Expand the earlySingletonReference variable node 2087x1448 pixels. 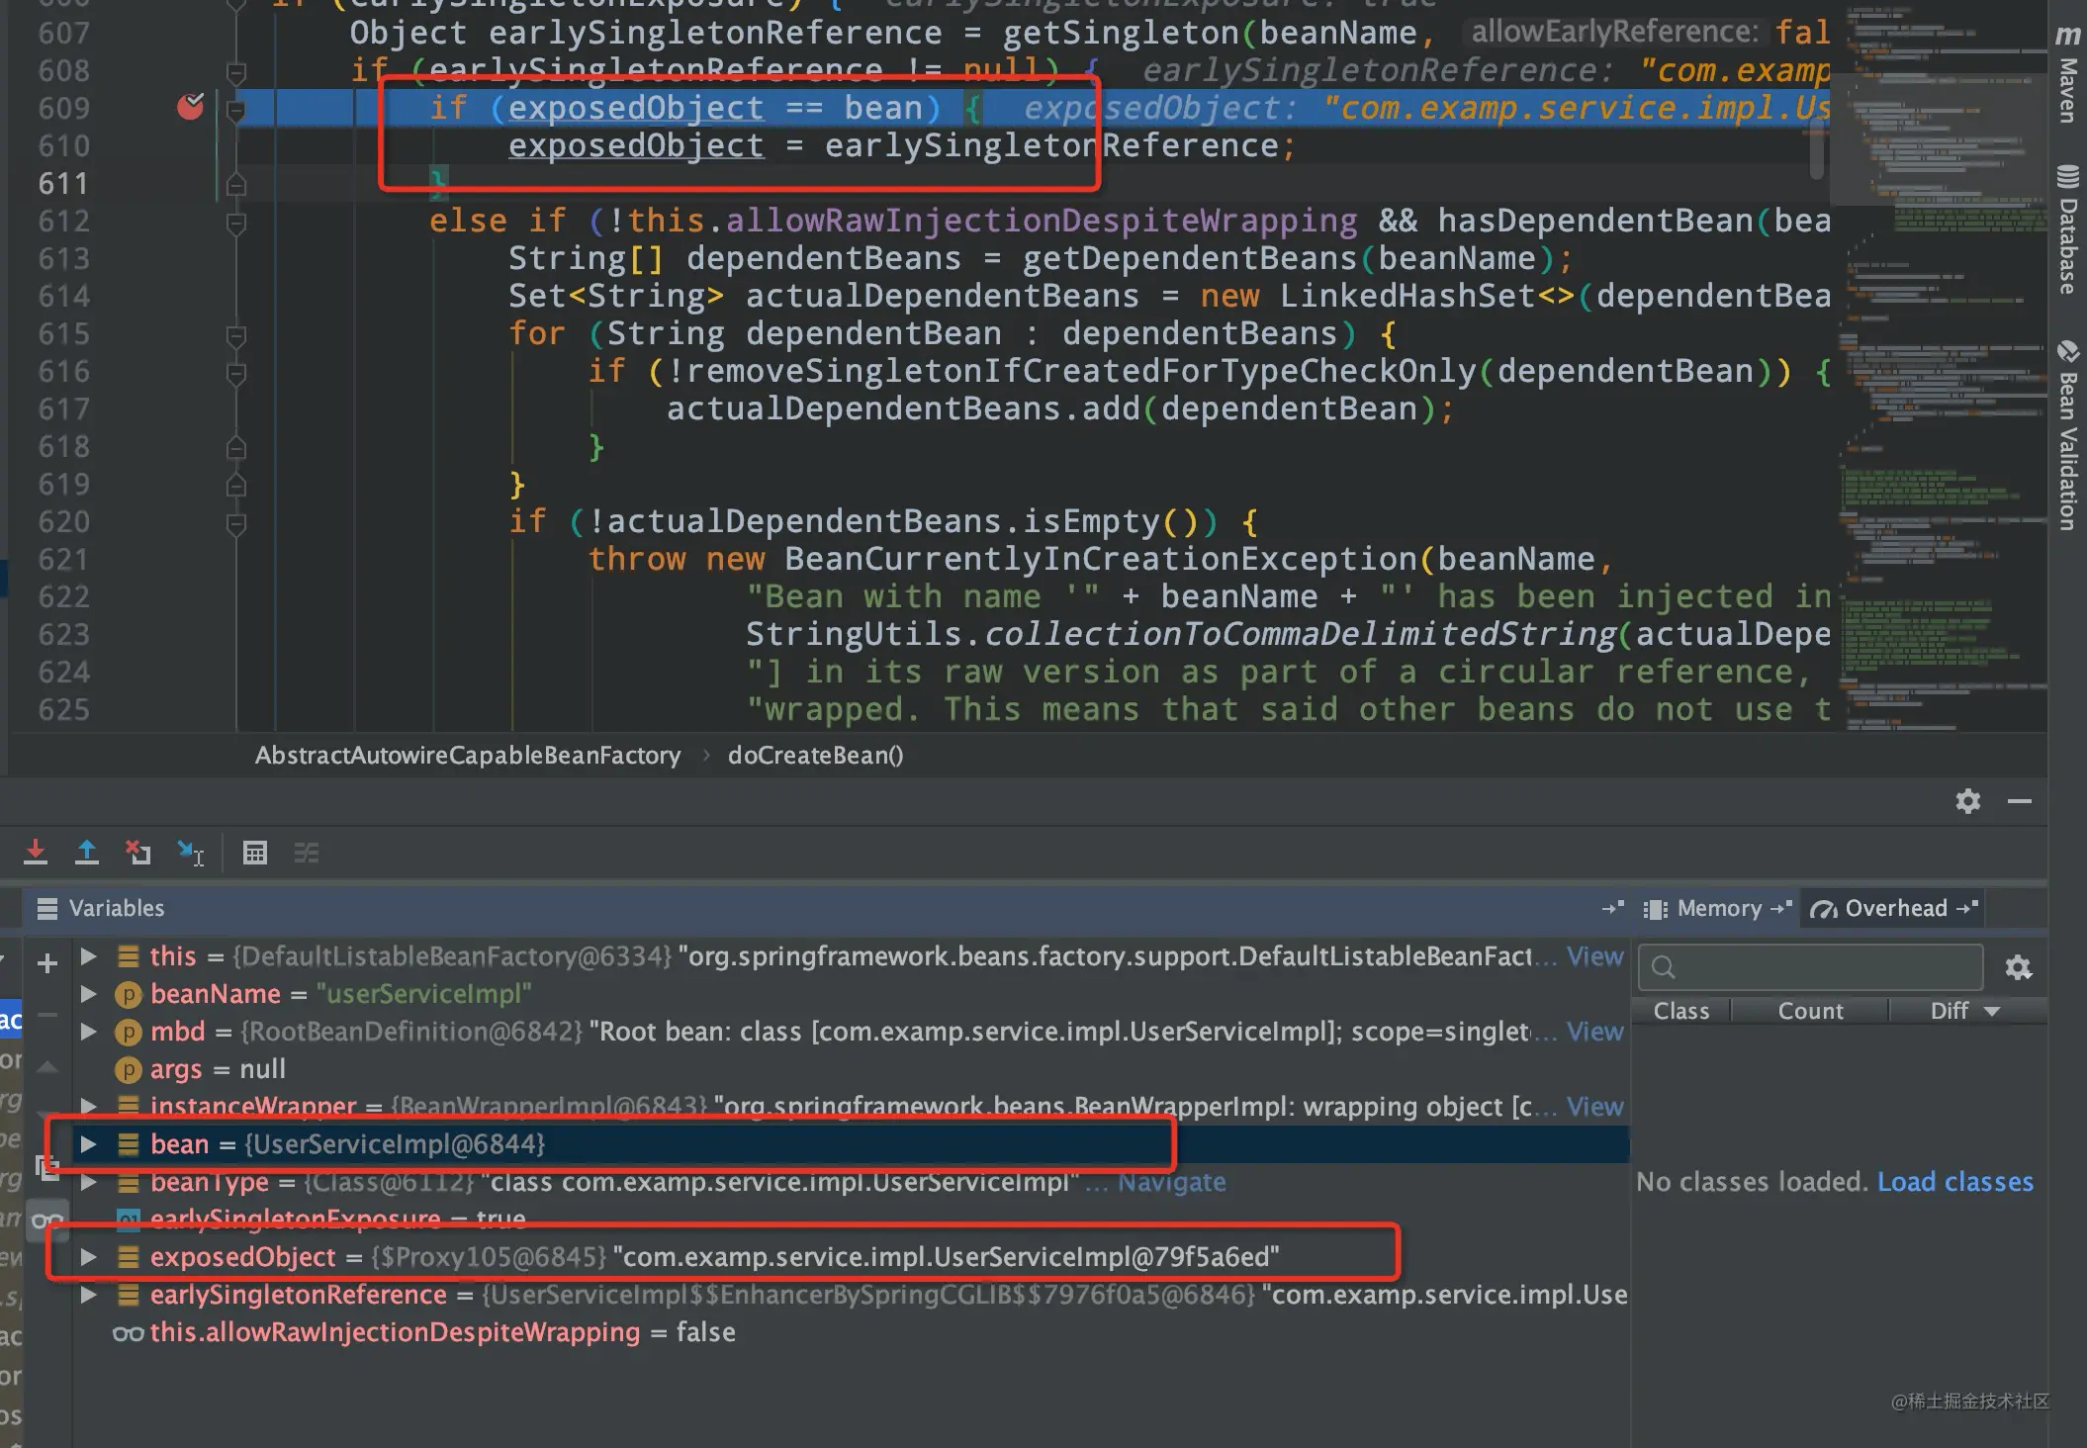coord(88,1294)
